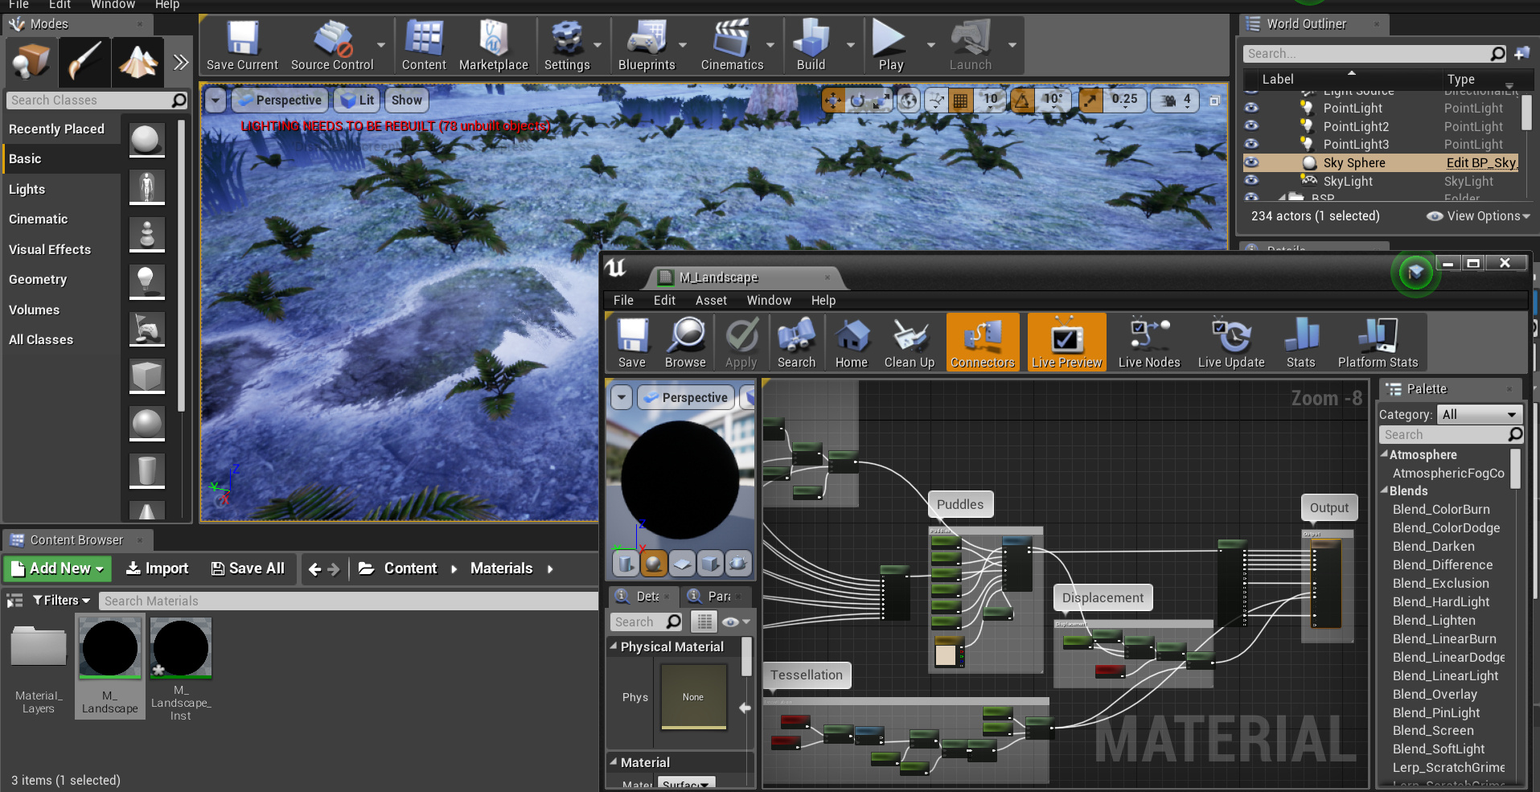This screenshot has height=792, width=1540.
Task: Click Save All in Content Browser
Action: (x=248, y=568)
